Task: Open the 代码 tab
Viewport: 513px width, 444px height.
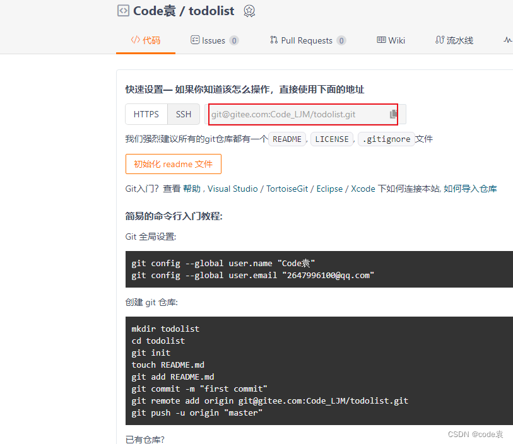Action: 146,40
